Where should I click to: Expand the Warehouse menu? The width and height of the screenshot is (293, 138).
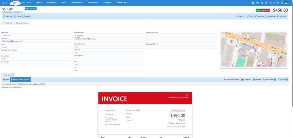tap(93, 3)
